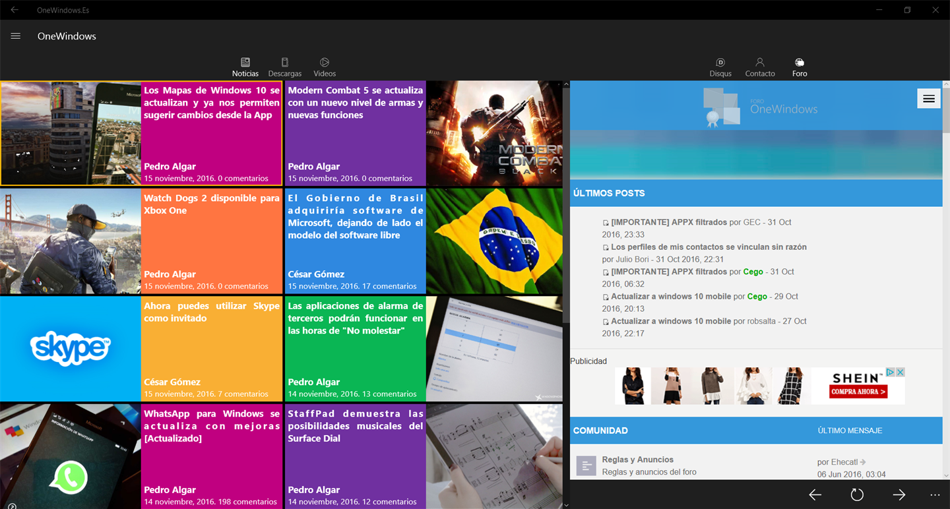
Task: Click '17 comentarios' on Brasil tile
Action: pyautogui.click(x=390, y=286)
